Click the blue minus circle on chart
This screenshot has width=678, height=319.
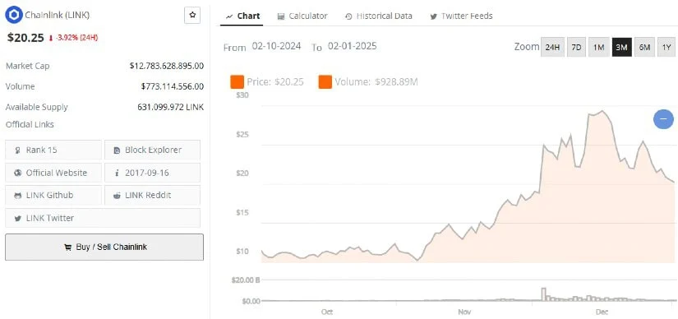[x=663, y=118]
